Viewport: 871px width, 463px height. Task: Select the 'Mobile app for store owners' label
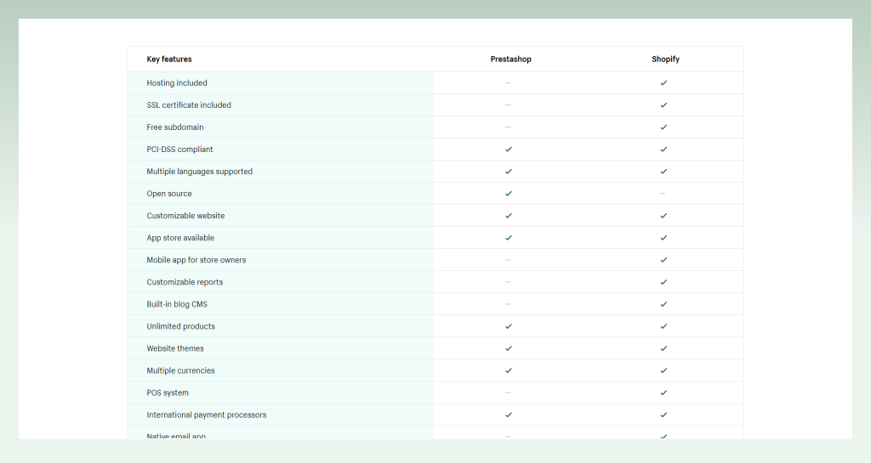pos(196,260)
